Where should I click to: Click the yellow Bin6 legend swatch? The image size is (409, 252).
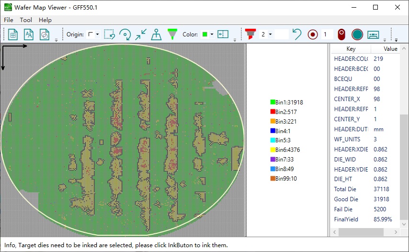(273, 150)
